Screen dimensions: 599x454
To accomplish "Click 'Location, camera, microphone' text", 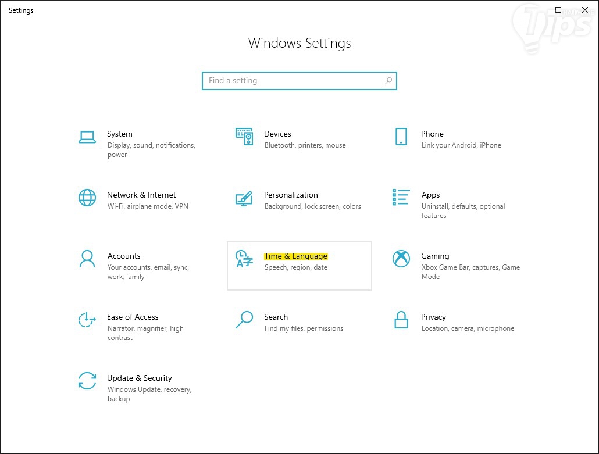I will (468, 329).
